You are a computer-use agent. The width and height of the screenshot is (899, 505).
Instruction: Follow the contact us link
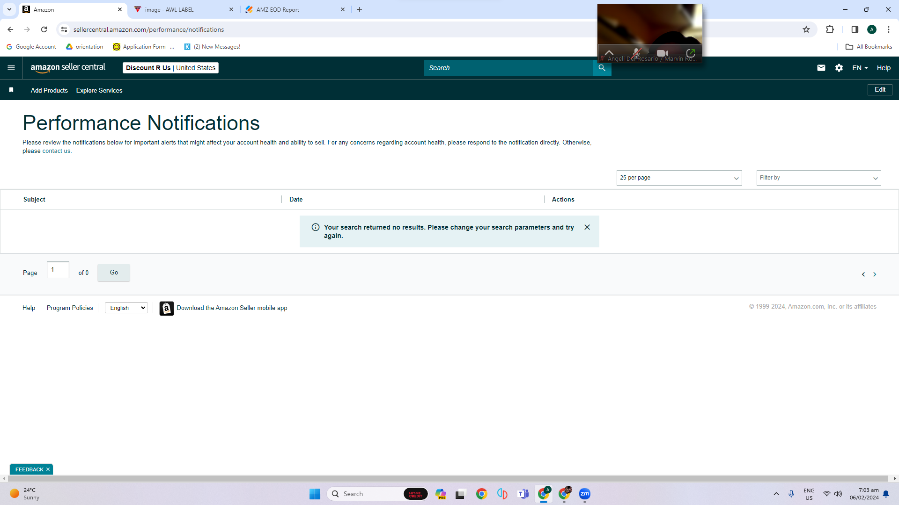[x=57, y=151]
